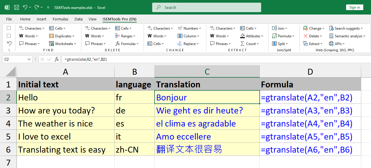The height and width of the screenshot is (168, 371).
Task: Click the Redo arrow in title bar
Action: 37,7
